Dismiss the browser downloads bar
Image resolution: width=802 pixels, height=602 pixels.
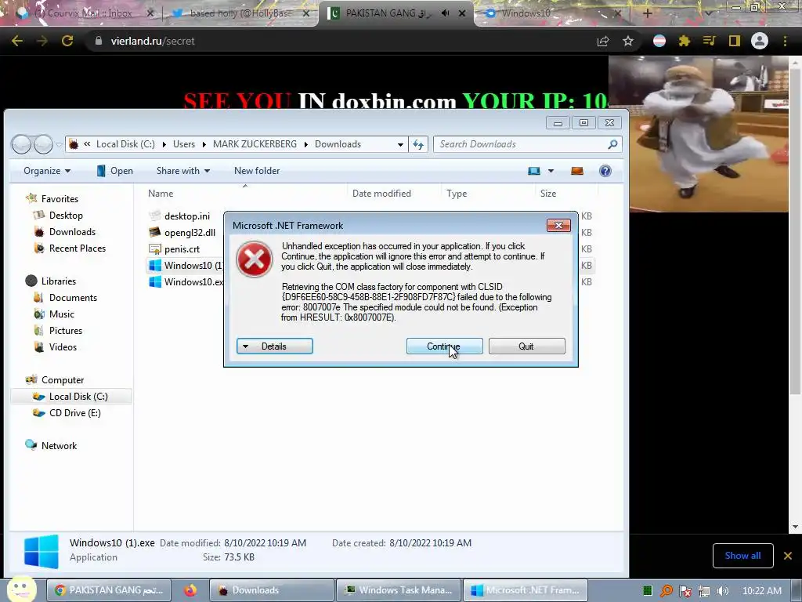point(788,556)
